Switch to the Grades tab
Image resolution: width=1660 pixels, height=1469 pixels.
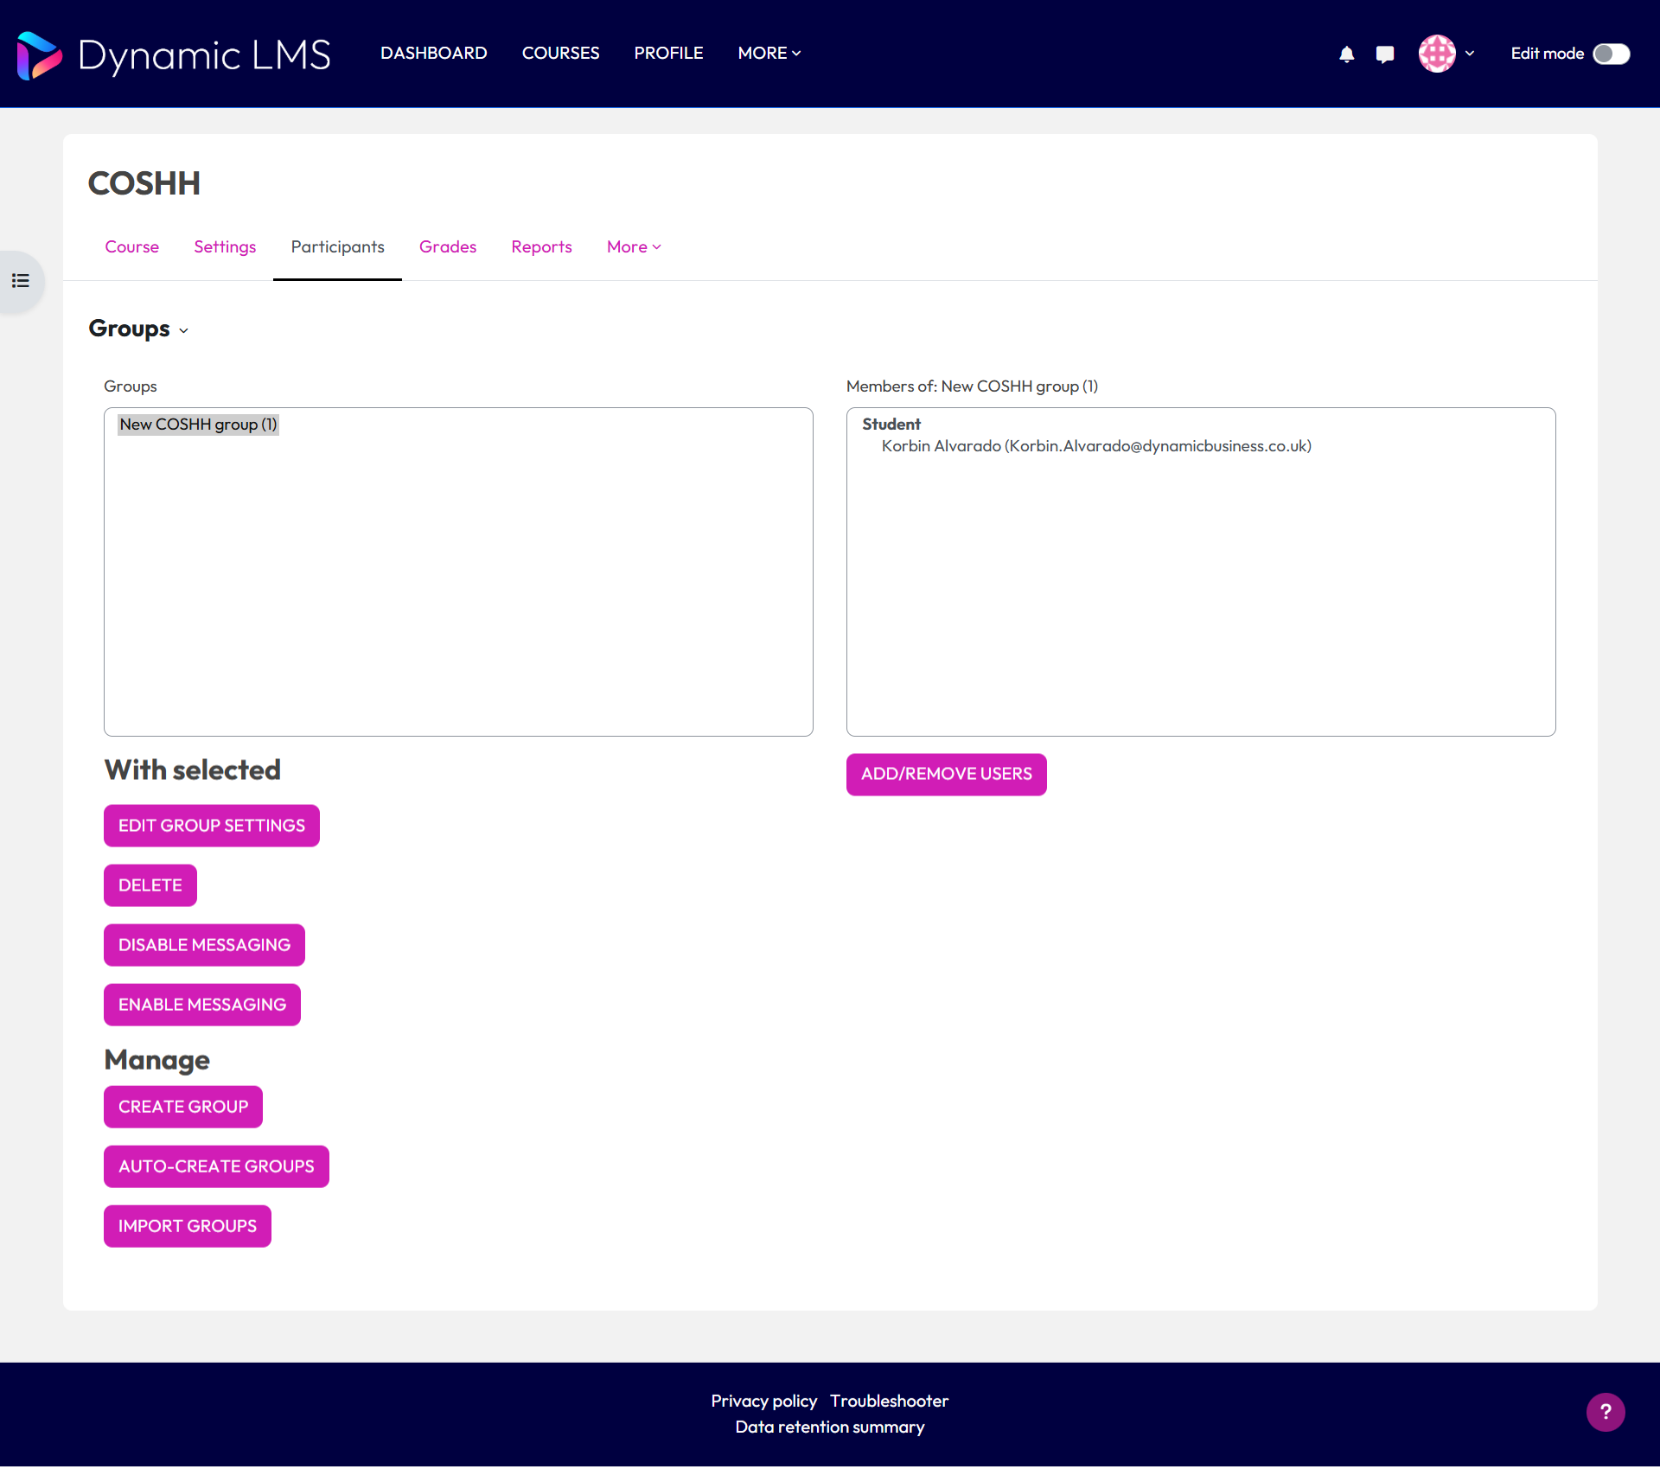pyautogui.click(x=448, y=247)
